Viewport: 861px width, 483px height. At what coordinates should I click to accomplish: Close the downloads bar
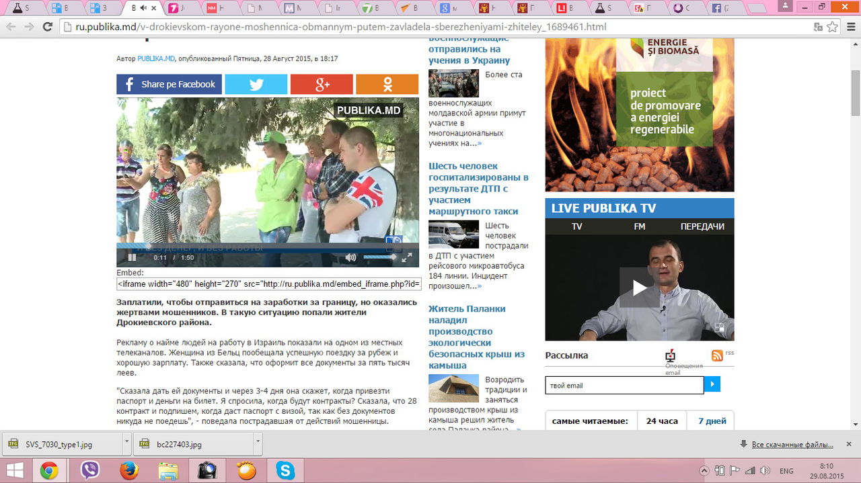[x=849, y=445]
